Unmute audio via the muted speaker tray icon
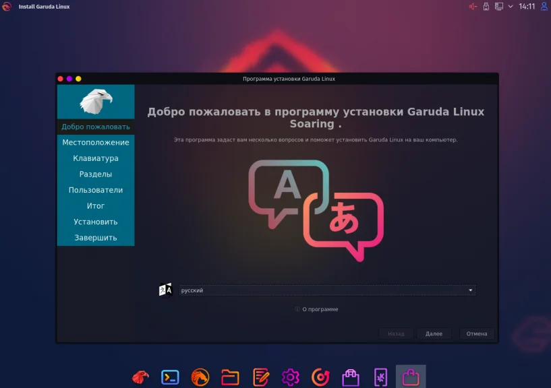Screen dimensions: 551x388 click(473, 6)
